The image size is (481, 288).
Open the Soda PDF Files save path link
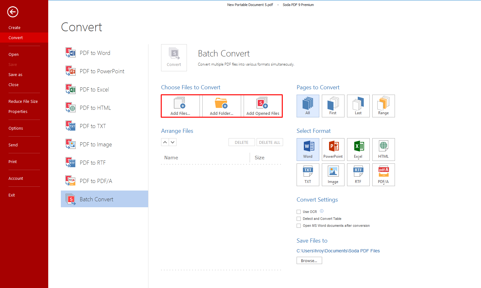tap(338, 251)
